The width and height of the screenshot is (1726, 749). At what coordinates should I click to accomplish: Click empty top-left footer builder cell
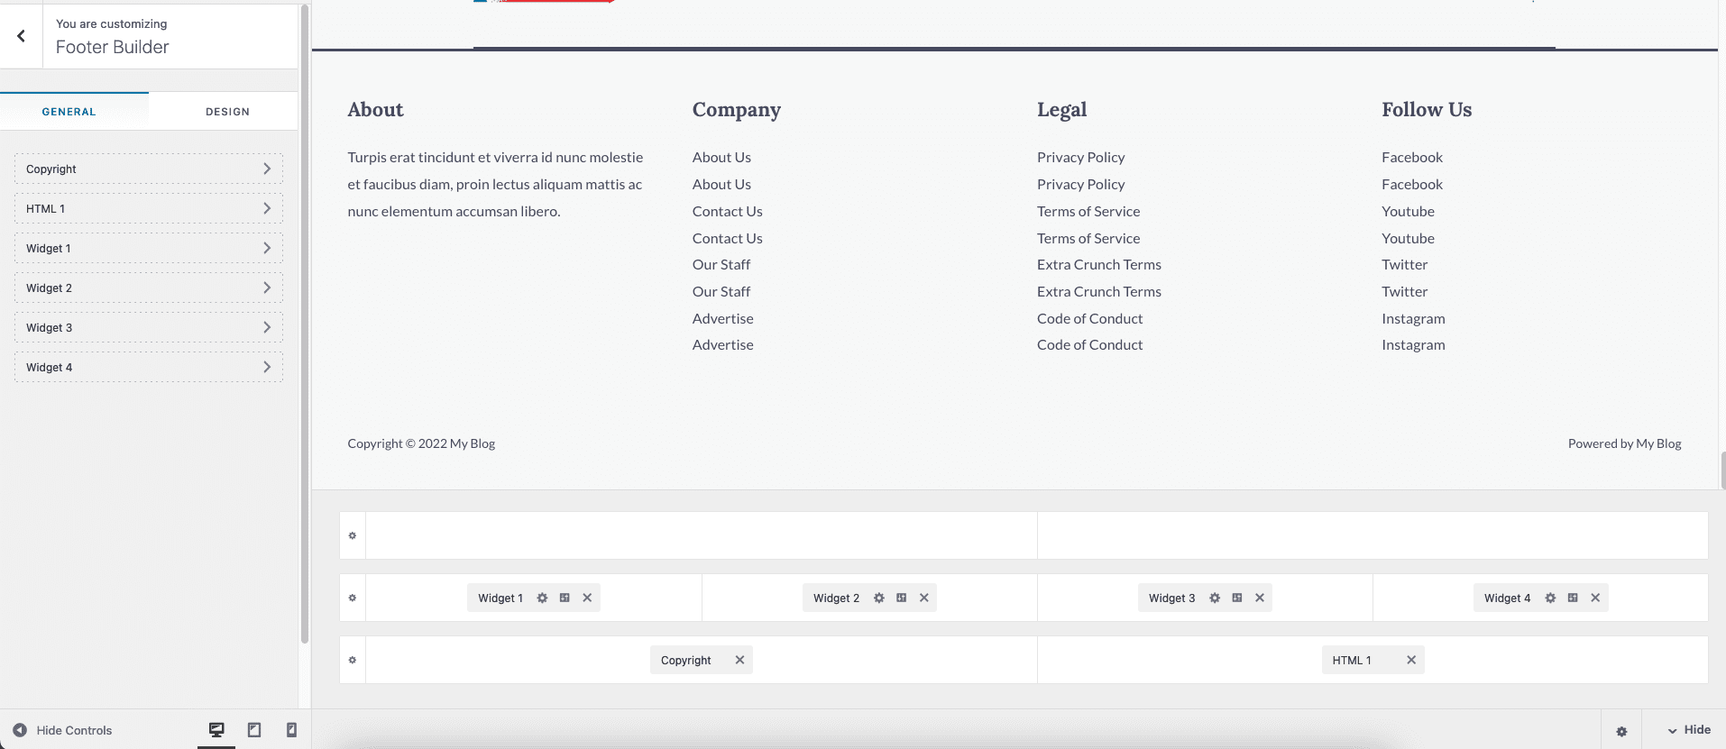702,535
